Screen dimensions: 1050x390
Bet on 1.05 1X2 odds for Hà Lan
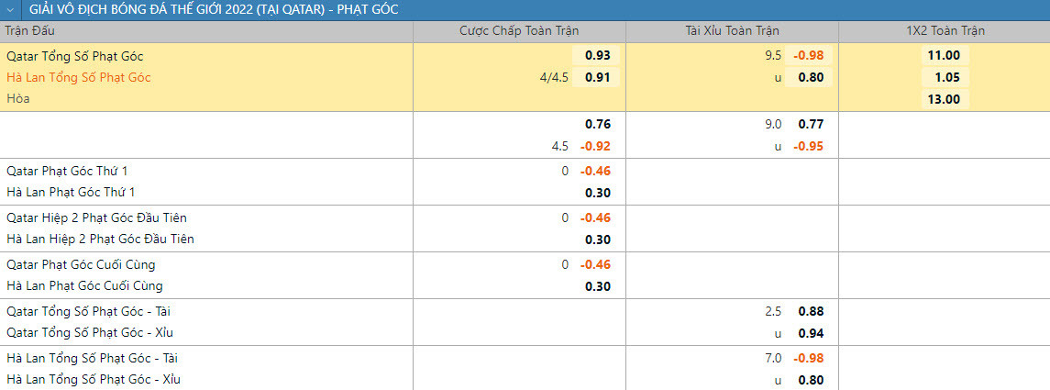click(944, 77)
